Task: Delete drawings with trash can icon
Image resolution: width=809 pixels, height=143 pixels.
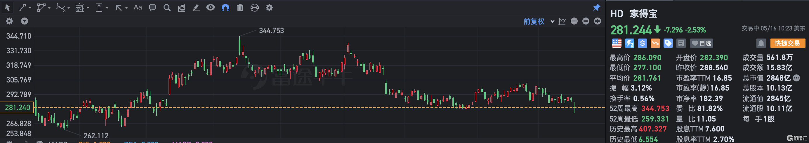Action: (240, 8)
